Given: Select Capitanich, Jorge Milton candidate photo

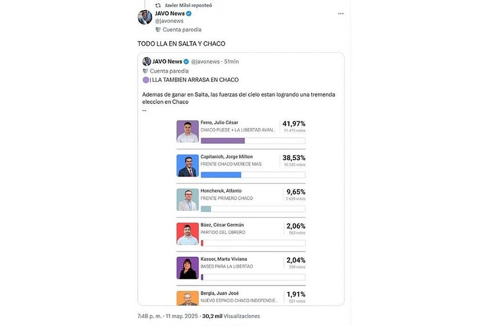Looking at the screenshot, I should point(188,166).
